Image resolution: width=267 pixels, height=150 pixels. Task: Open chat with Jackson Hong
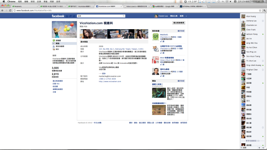tap(252, 34)
